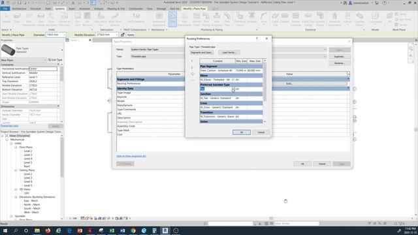418x235 pixels.
Task: Select the Pipe Placeholder tool
Action: point(184,18)
